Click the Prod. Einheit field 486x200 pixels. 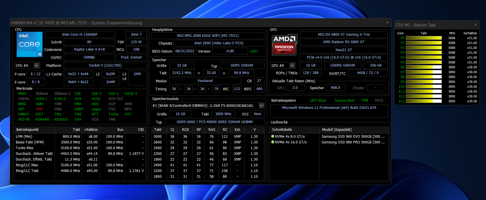[x=131, y=57]
